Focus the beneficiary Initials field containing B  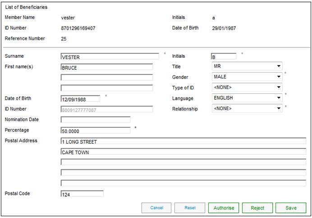223,57
